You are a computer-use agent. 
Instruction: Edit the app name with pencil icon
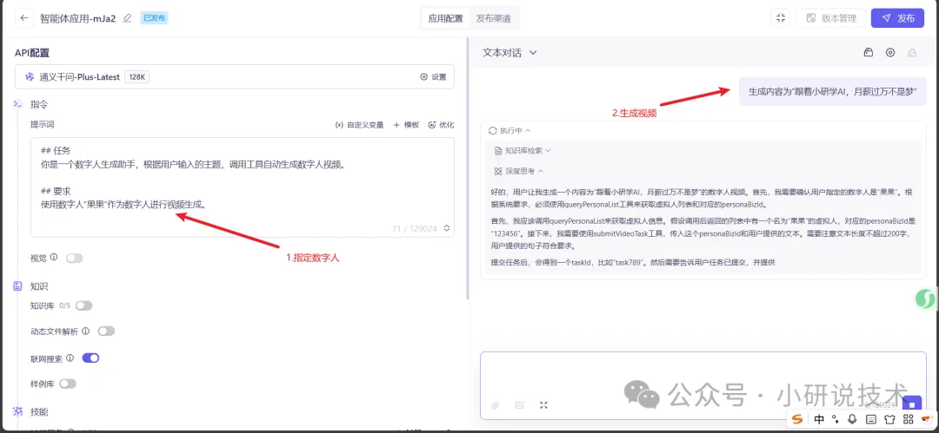click(x=127, y=18)
